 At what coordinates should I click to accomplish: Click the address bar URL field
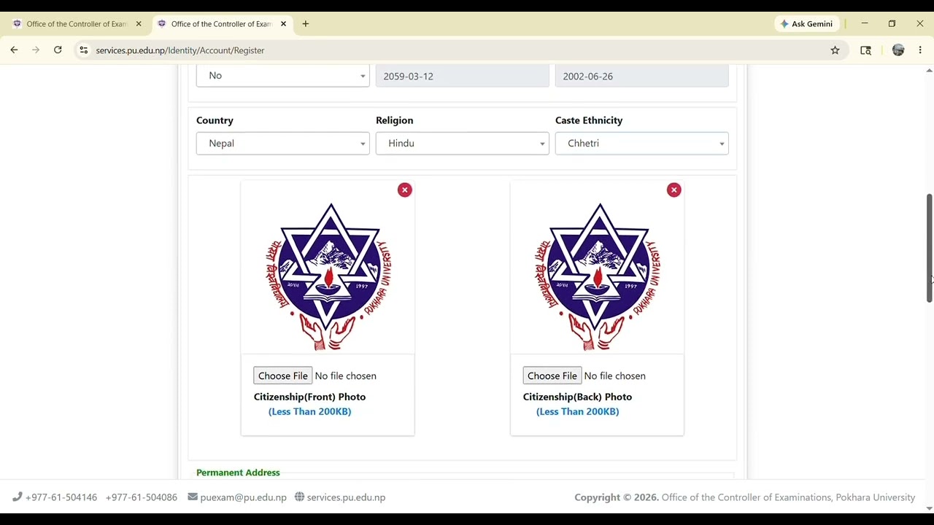coord(460,50)
